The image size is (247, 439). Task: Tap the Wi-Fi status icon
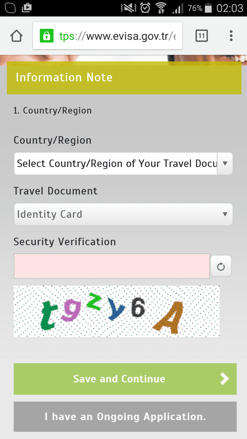click(161, 8)
